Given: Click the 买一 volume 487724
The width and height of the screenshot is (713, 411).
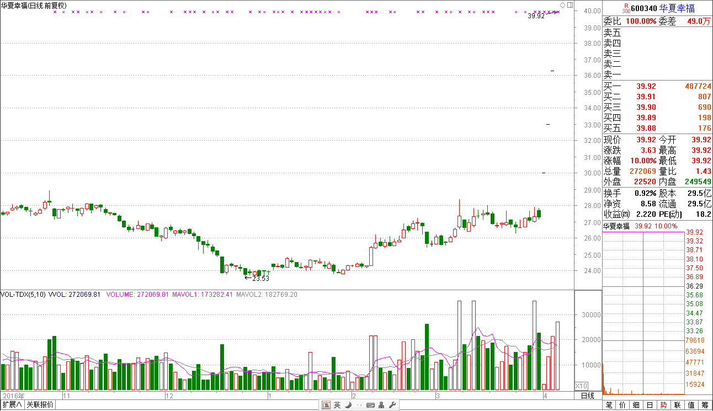Looking at the screenshot, I should (697, 87).
